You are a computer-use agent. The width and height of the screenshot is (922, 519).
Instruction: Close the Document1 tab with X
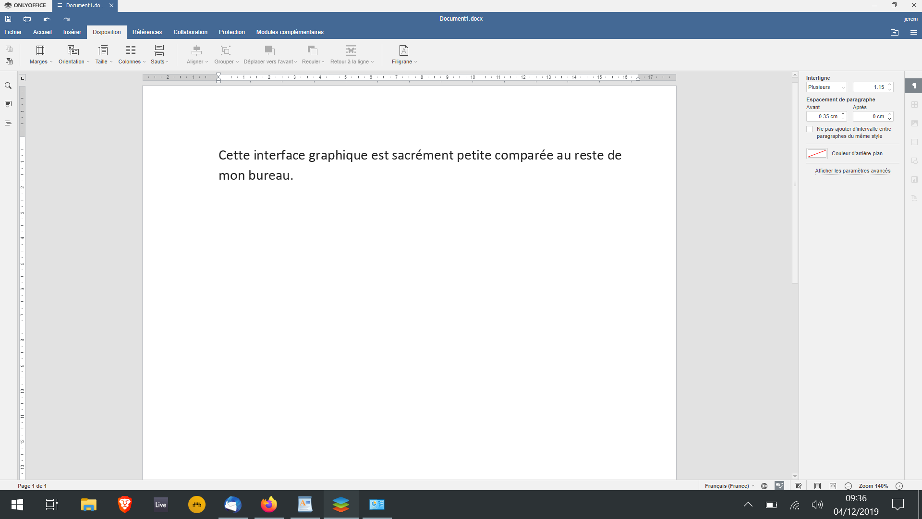pos(111,5)
